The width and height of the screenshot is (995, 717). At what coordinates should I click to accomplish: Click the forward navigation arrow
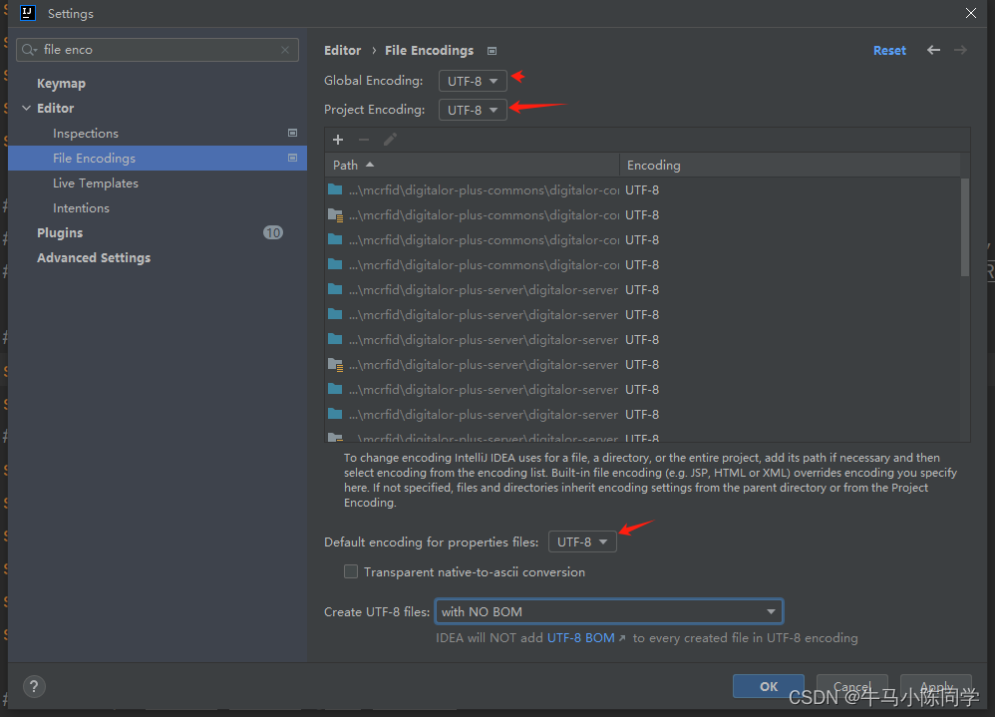[x=960, y=50]
